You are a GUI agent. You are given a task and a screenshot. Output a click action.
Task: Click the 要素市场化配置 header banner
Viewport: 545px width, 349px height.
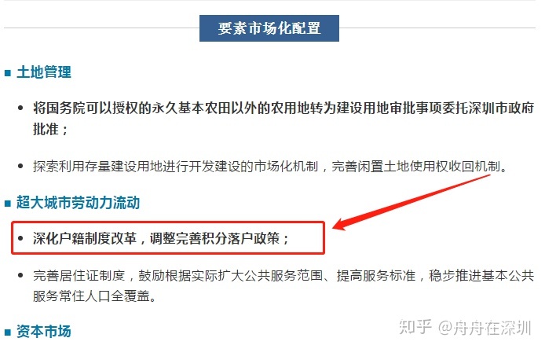pos(269,28)
